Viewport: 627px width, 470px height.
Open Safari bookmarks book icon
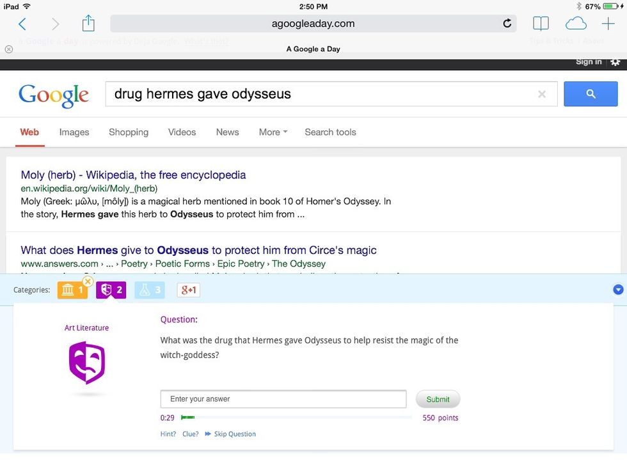pyautogui.click(x=541, y=24)
